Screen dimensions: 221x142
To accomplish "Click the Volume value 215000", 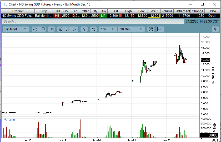I will (x=167, y=15).
